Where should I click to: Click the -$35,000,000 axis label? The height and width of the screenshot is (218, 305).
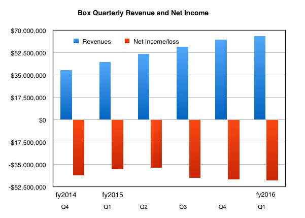pyautogui.click(x=27, y=165)
